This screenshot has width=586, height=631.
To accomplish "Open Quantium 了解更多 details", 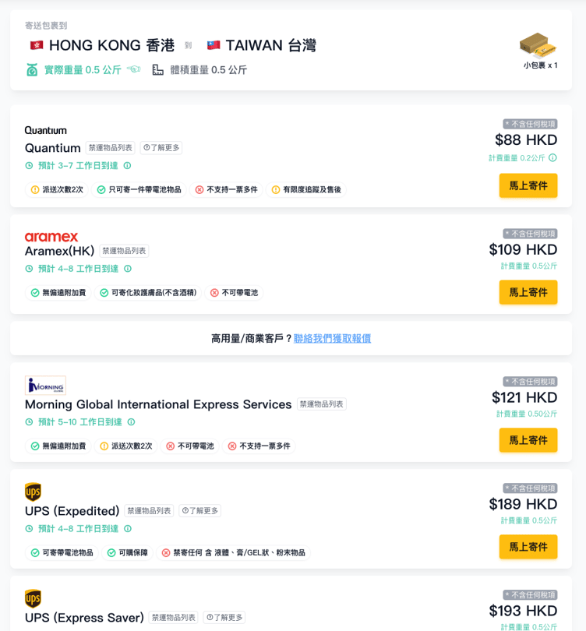I will pos(161,147).
